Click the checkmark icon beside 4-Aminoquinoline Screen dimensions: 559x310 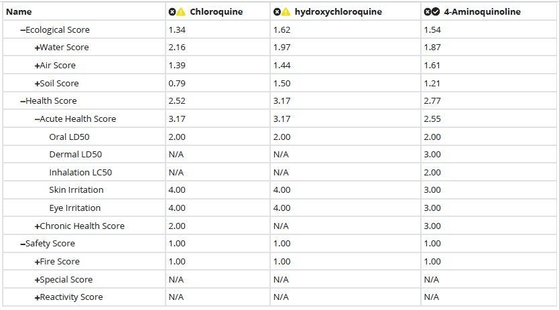click(x=436, y=12)
